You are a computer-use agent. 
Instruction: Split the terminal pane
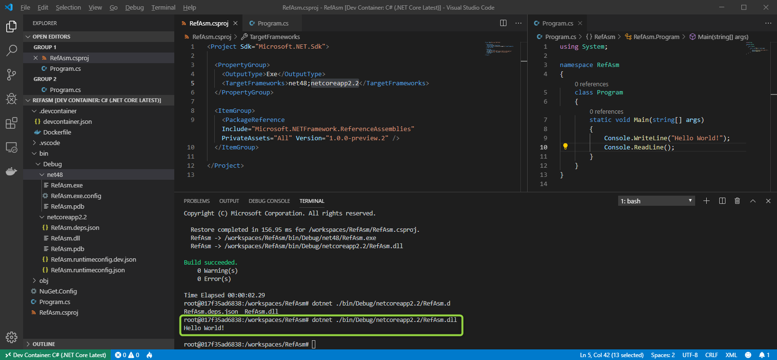tap(722, 201)
